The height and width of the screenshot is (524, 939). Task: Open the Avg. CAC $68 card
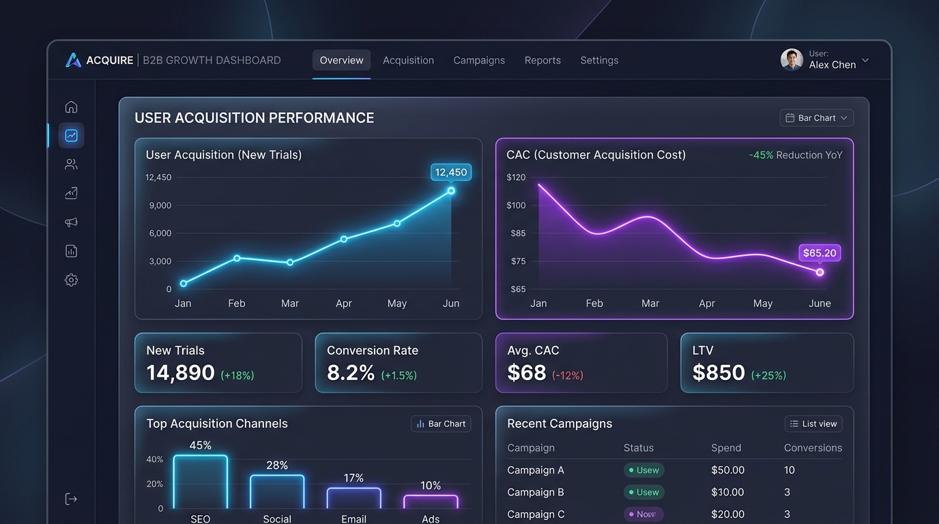[581, 363]
